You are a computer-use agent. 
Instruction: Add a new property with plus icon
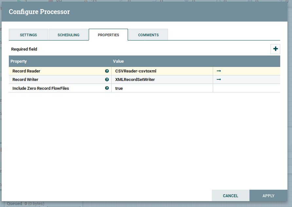(x=275, y=49)
